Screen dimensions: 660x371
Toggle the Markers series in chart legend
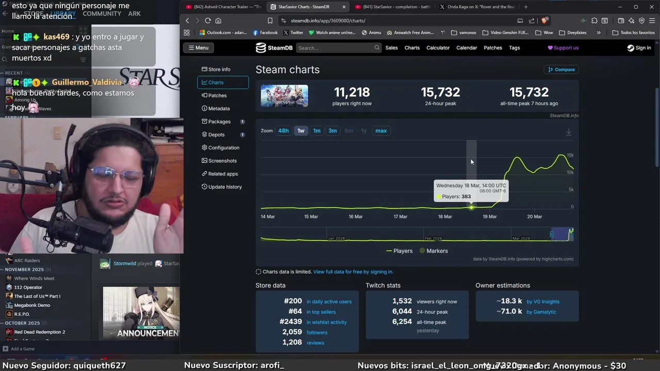pos(433,251)
